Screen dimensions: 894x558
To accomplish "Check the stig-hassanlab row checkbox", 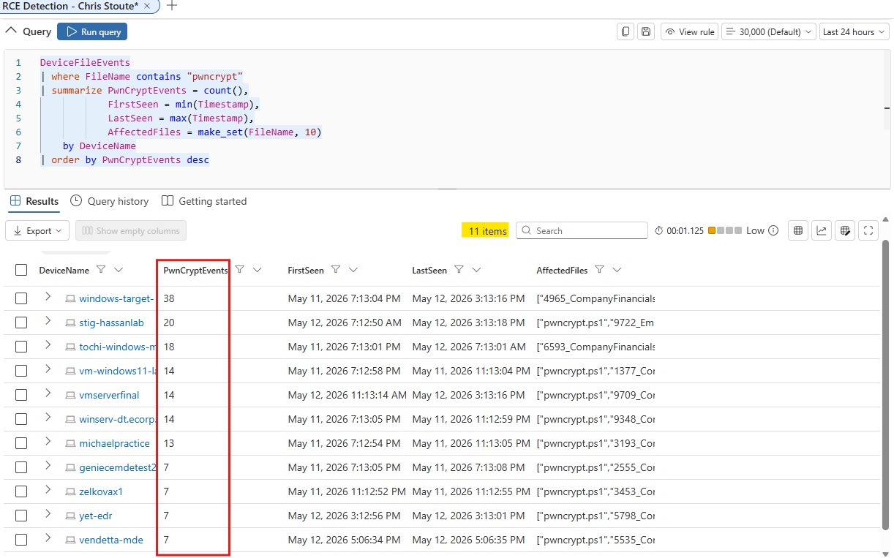I will pyautogui.click(x=21, y=323).
